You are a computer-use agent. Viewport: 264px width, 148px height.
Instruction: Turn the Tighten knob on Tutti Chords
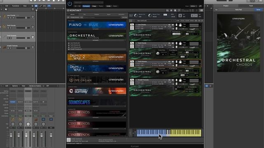coord(158,53)
